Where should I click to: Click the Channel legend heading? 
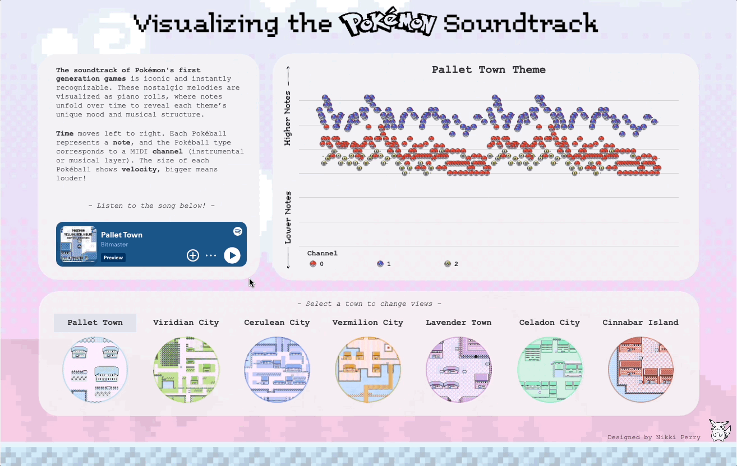point(323,254)
